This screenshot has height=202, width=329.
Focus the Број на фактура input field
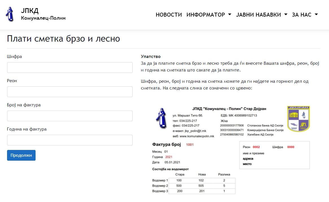70,116
